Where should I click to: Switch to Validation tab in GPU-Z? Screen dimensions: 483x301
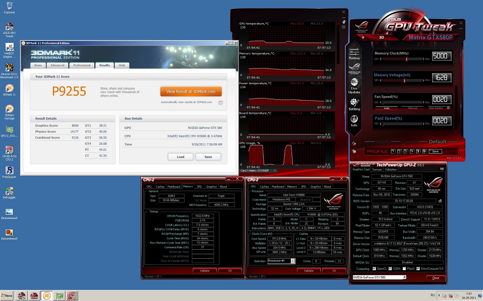coord(391,169)
